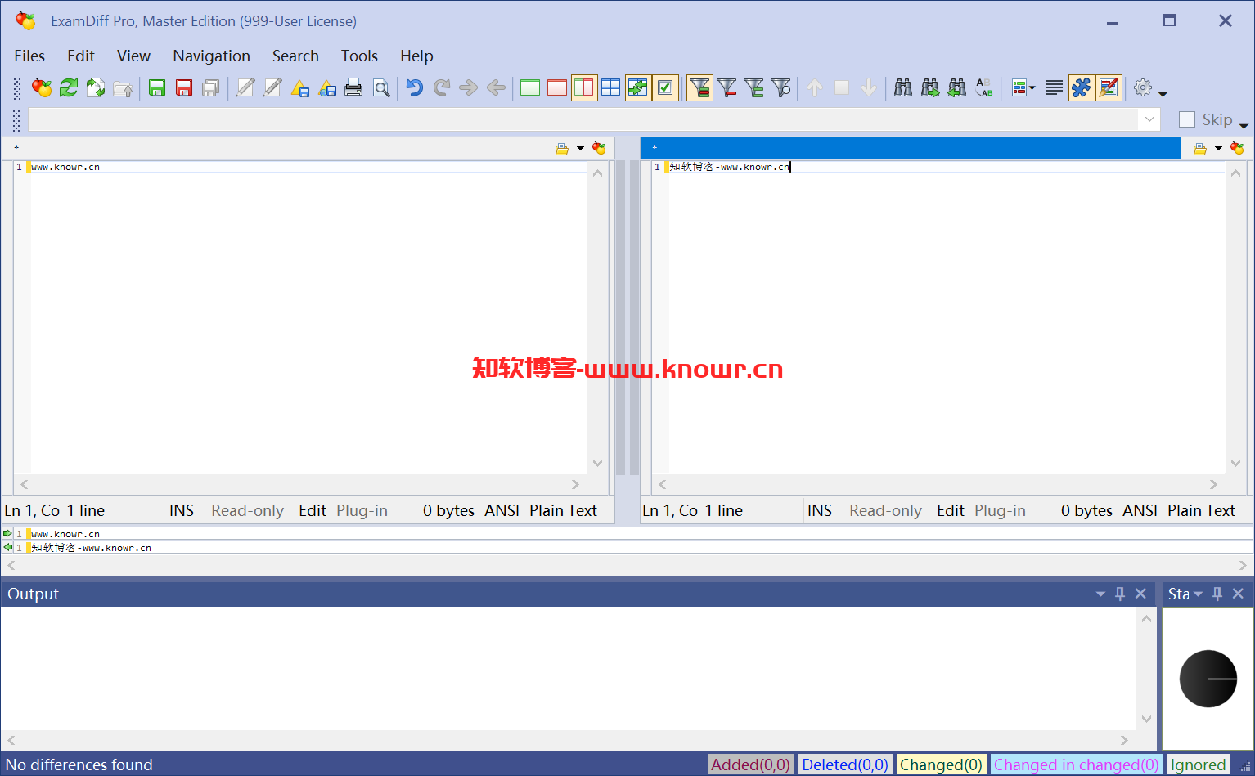Click the Replace AB icon
This screenshot has width=1255, height=776.
pos(984,87)
